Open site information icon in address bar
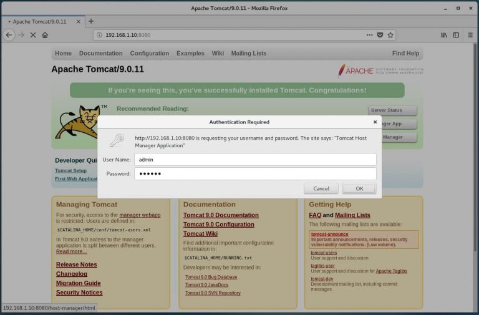 99,35
